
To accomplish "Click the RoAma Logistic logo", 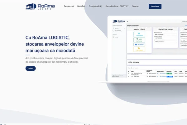I will (40, 7).
